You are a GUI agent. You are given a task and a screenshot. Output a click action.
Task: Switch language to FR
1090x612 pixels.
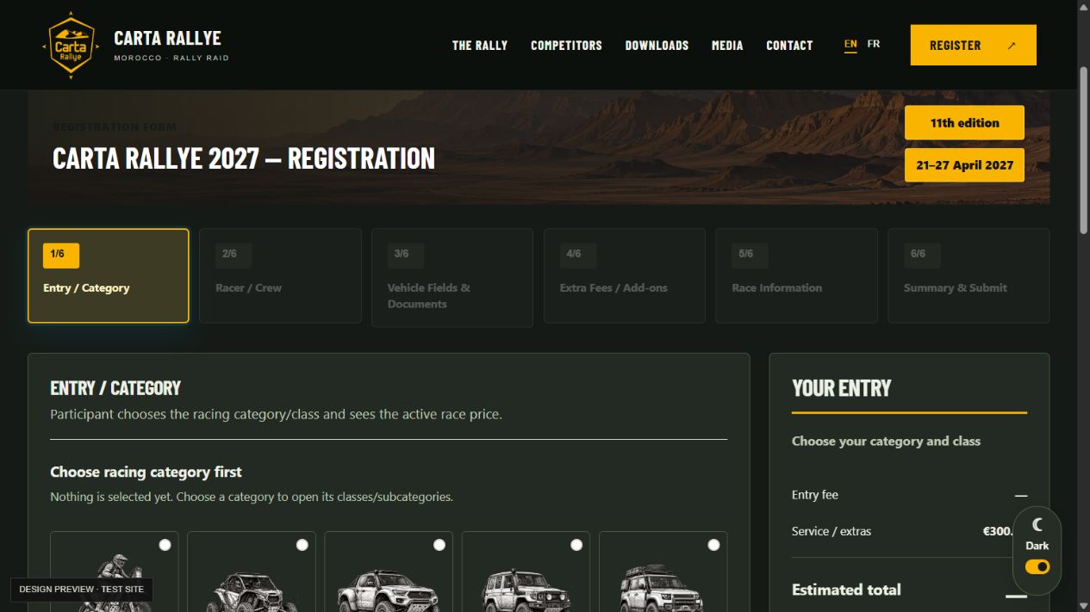[874, 44]
